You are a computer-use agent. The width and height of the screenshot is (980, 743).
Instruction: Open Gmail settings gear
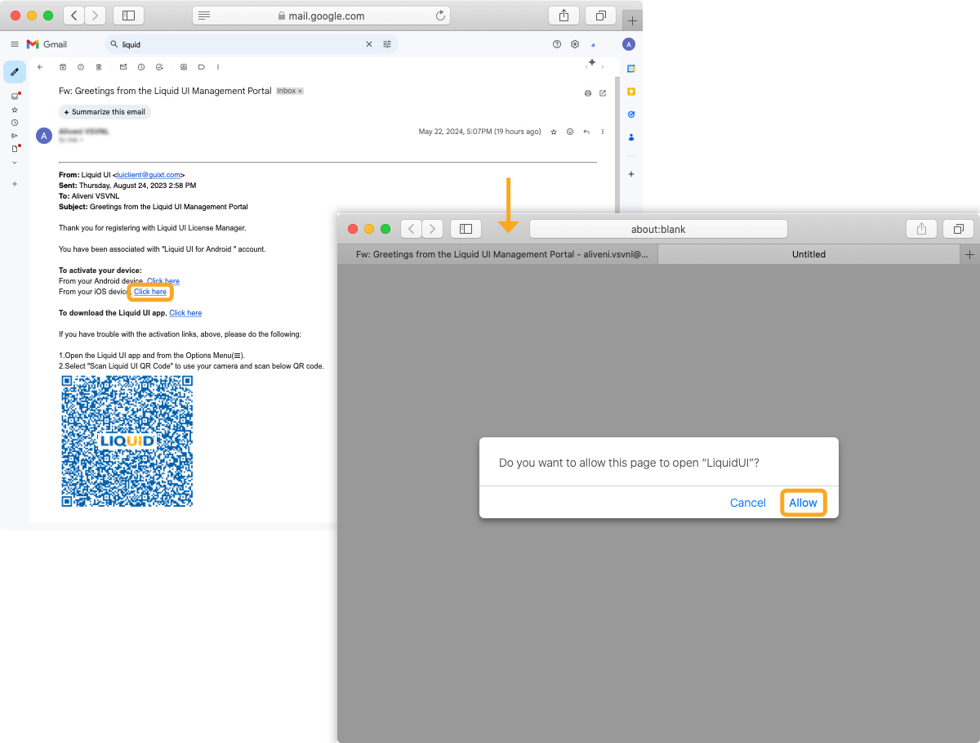click(x=575, y=44)
